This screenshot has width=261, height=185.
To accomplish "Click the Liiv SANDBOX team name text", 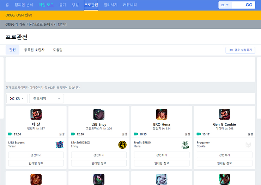I will (x=80, y=142).
